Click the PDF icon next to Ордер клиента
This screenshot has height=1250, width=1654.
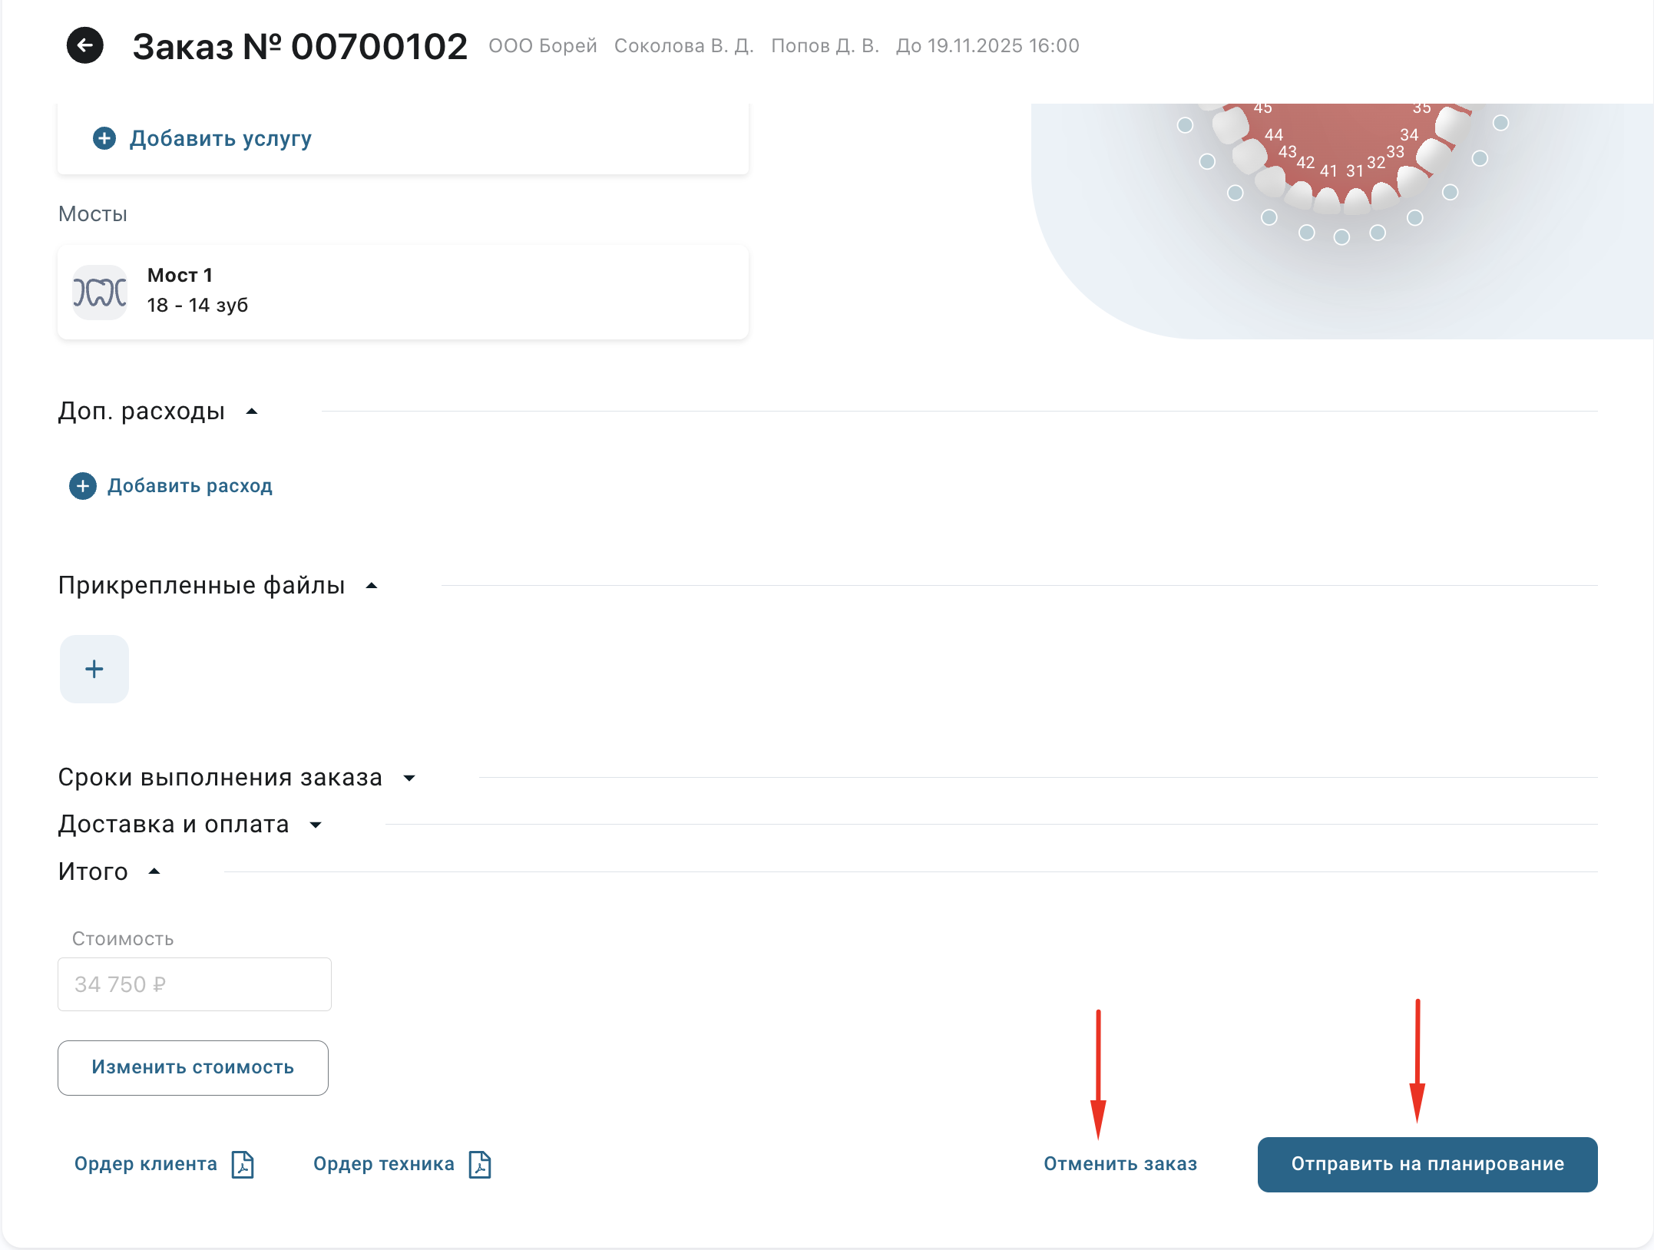[x=243, y=1164]
